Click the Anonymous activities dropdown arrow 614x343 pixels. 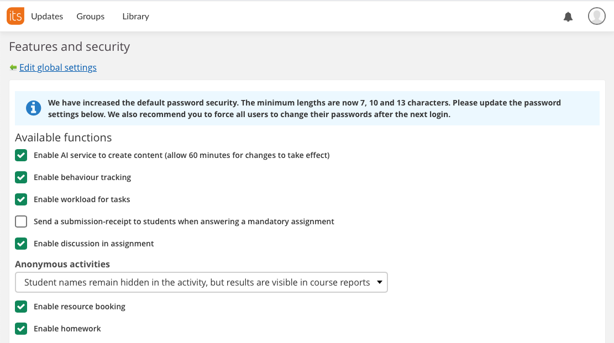tap(379, 282)
